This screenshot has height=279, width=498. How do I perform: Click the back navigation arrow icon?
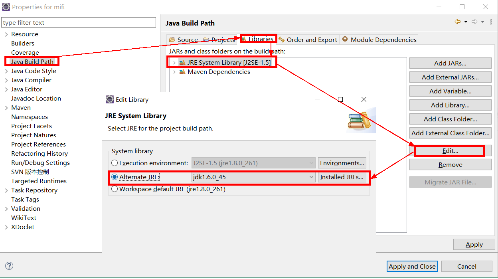(457, 22)
